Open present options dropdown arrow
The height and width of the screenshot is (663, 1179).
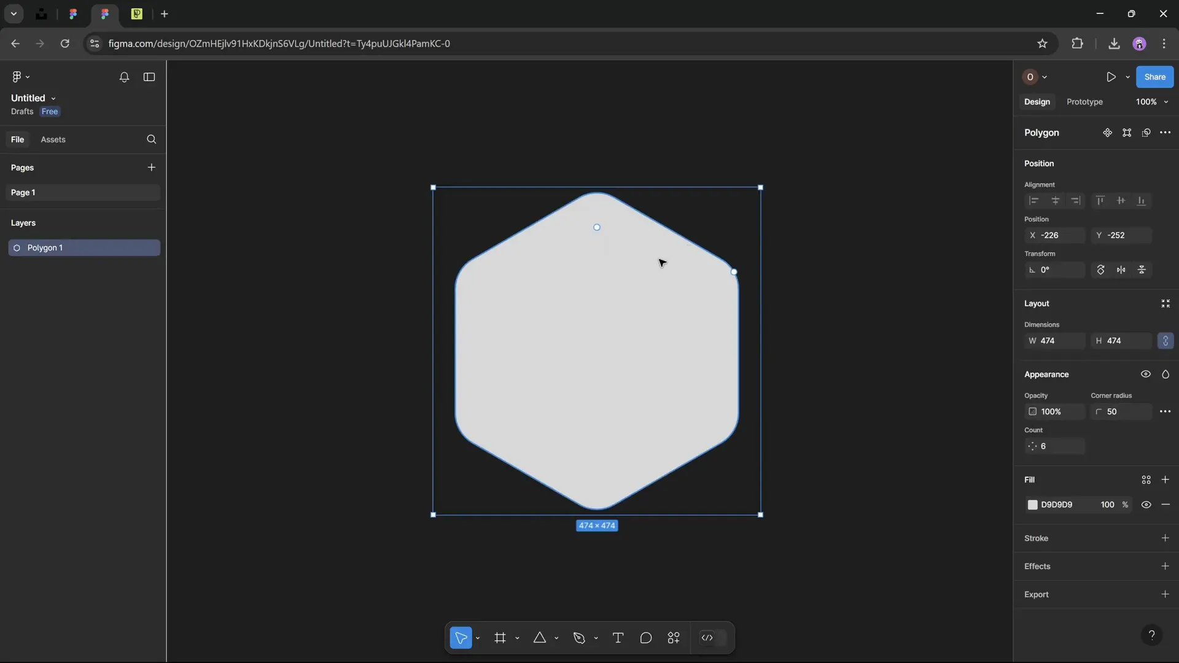(x=1128, y=77)
